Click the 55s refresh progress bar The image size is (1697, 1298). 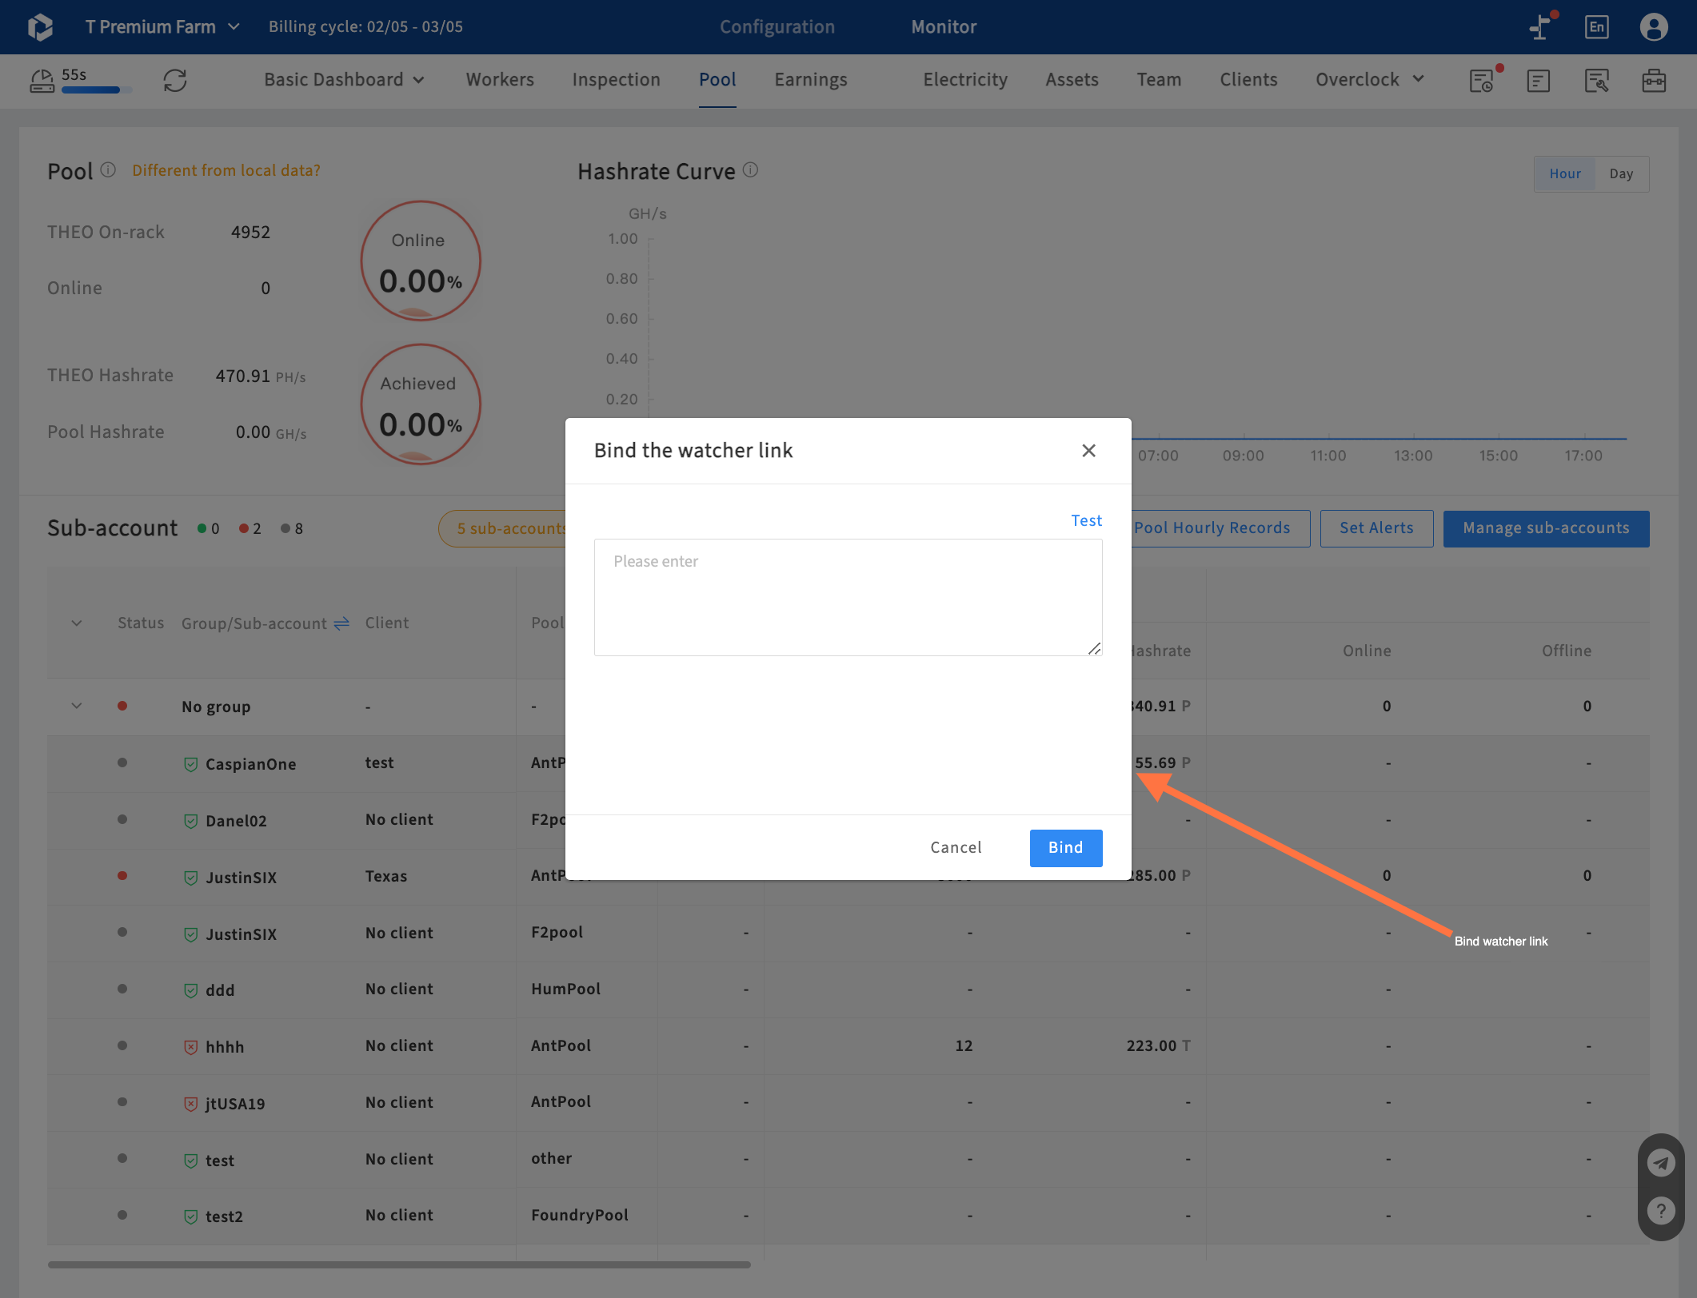96,90
